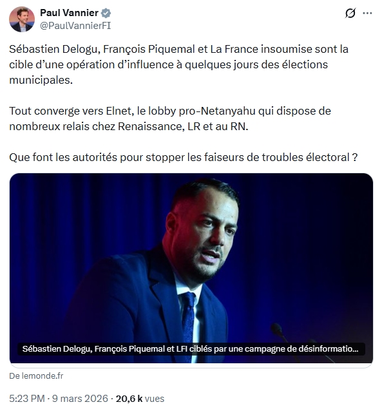Open the Grok slashed-circle icon
The image size is (382, 409).
[350, 13]
